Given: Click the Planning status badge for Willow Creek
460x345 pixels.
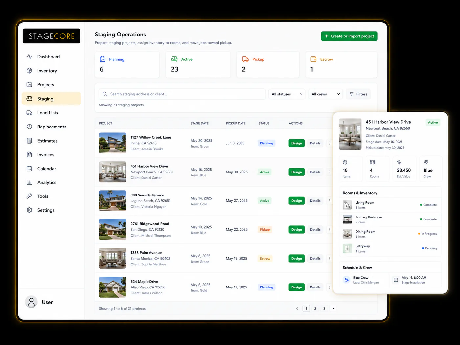Looking at the screenshot, I should (x=266, y=143).
